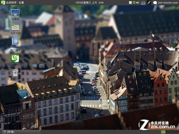Click the network cable connection icon
The width and height of the screenshot is (179, 134).
149,3
